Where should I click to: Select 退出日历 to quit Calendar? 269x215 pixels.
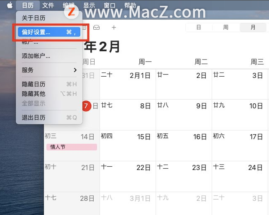[49, 117]
